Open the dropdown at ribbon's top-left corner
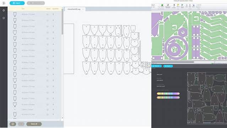 tap(155, 5)
